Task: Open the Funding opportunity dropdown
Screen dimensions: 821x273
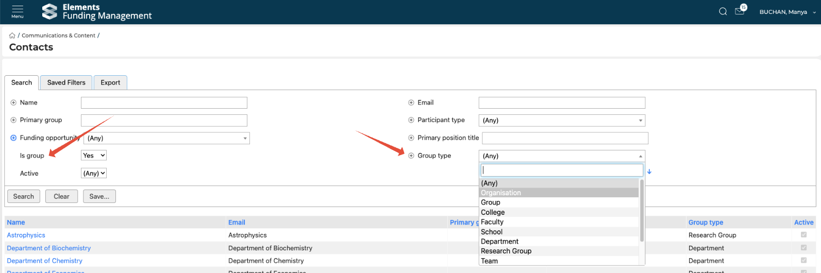Action: (166, 138)
